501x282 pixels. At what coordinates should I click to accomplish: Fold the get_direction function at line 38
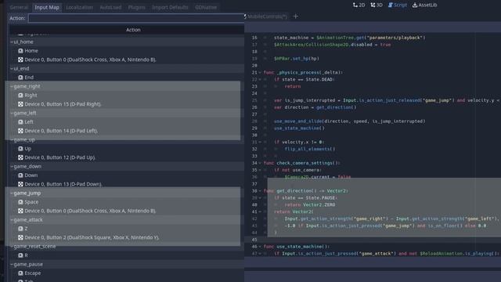click(x=260, y=191)
